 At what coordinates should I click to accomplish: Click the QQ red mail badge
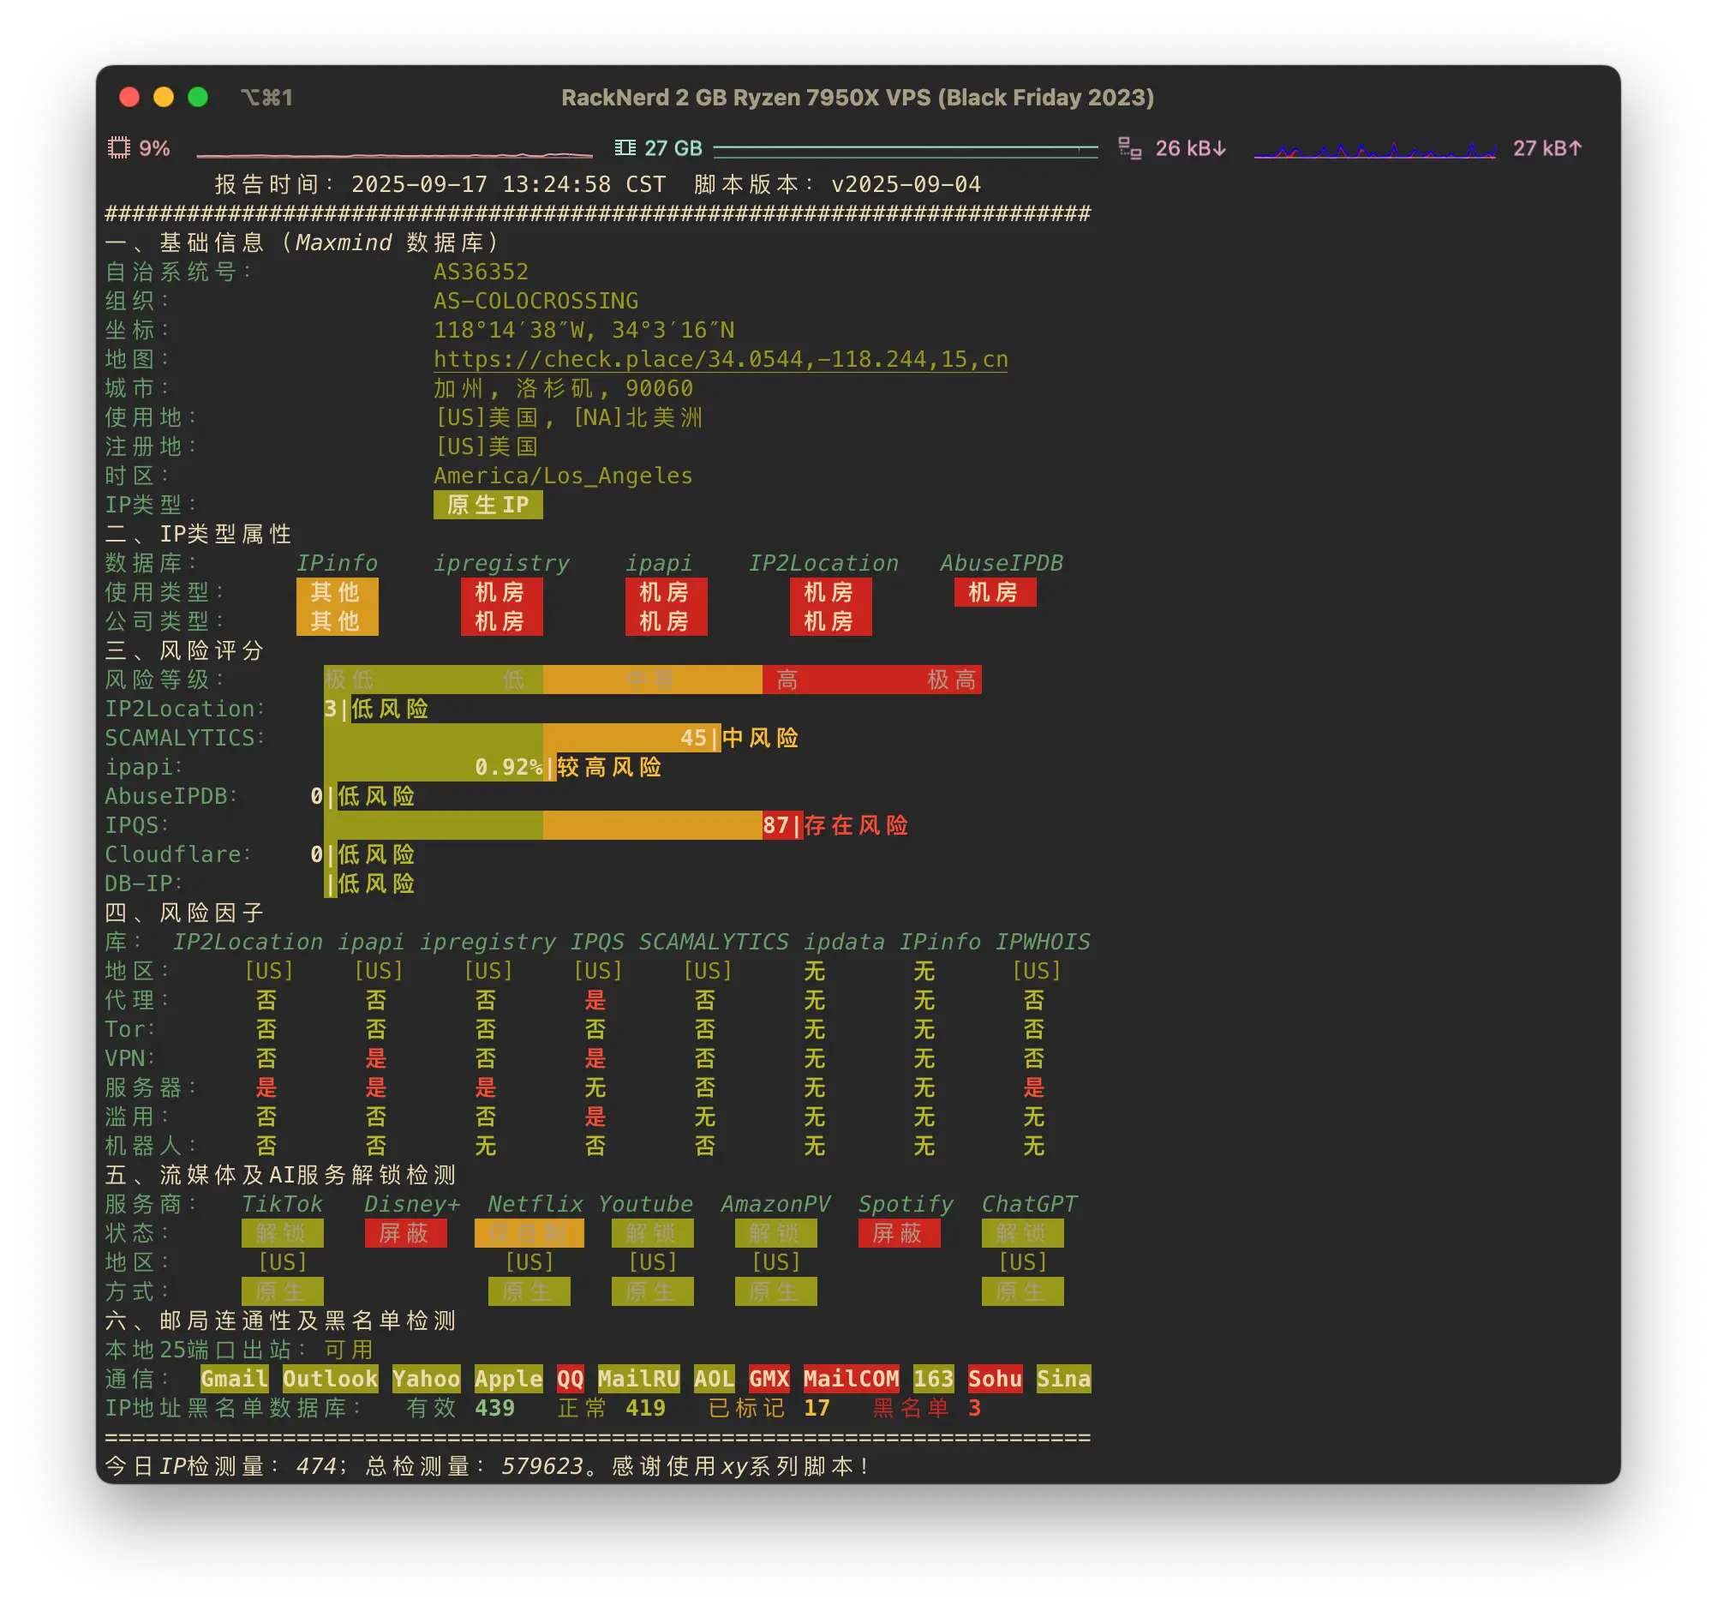click(x=570, y=1379)
